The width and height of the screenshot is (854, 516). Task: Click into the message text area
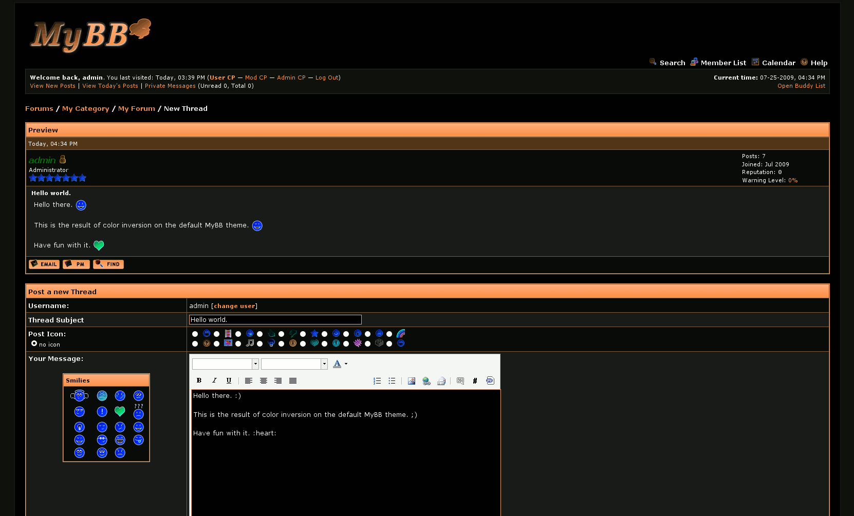click(x=346, y=453)
